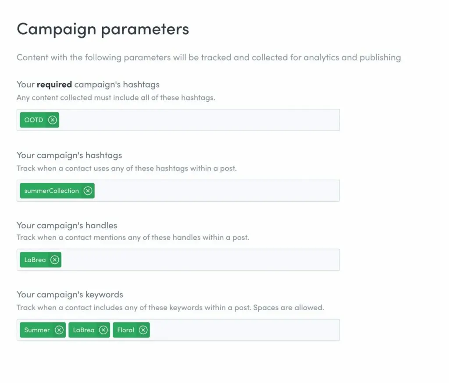
Task: Delete the LaBrea handle using its X icon
Action: click(x=54, y=260)
